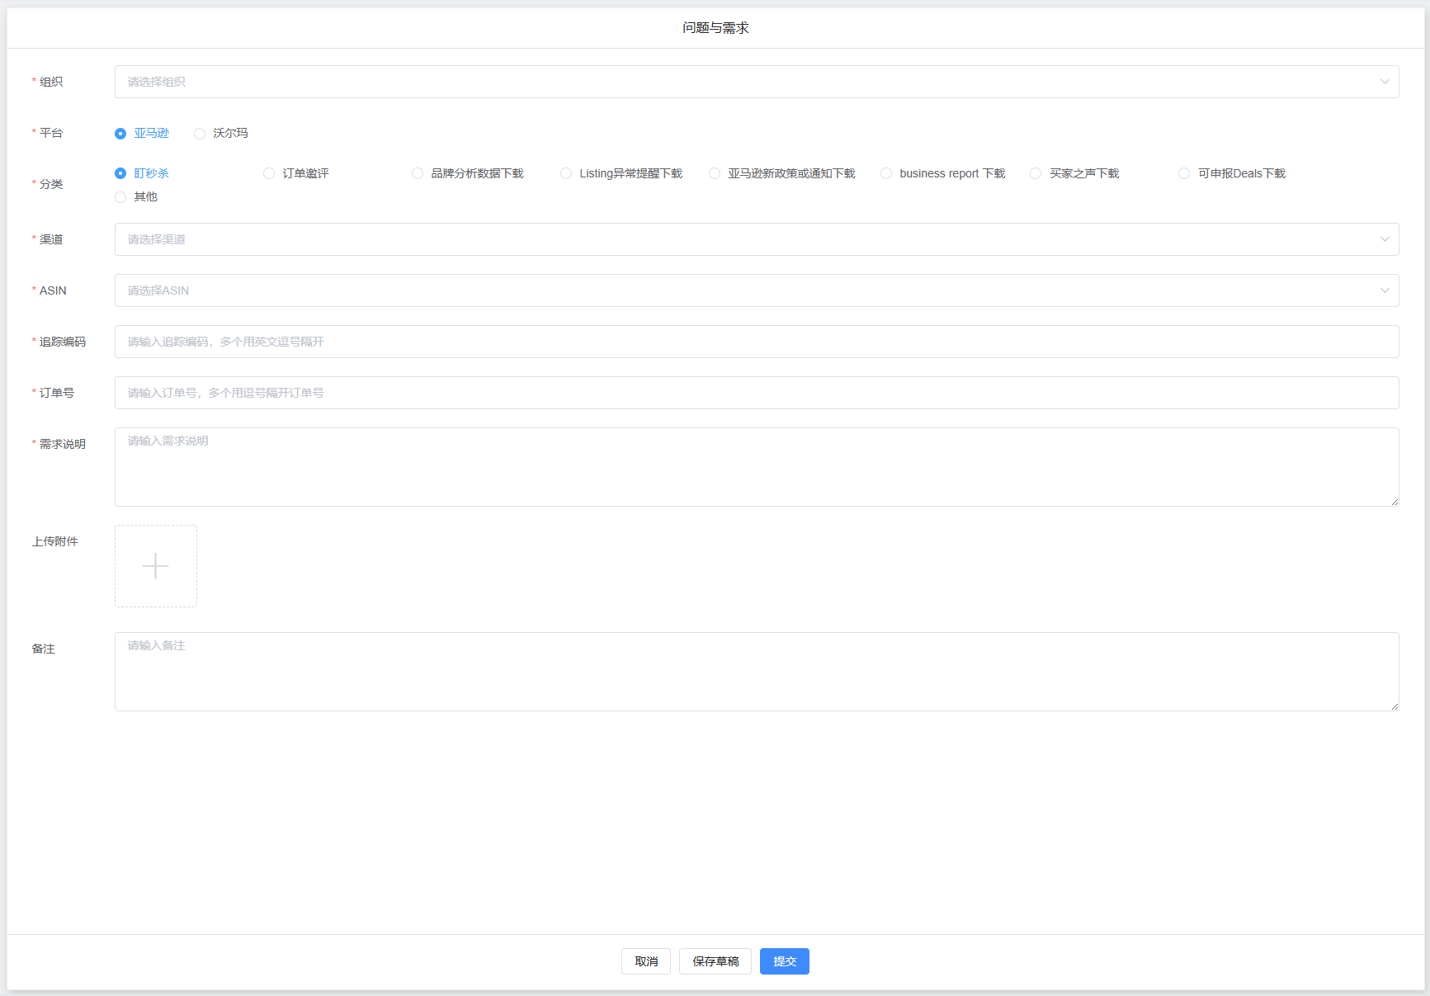Image resolution: width=1430 pixels, height=996 pixels.
Task: Choose the 订单邀评 category option
Action: [x=269, y=173]
